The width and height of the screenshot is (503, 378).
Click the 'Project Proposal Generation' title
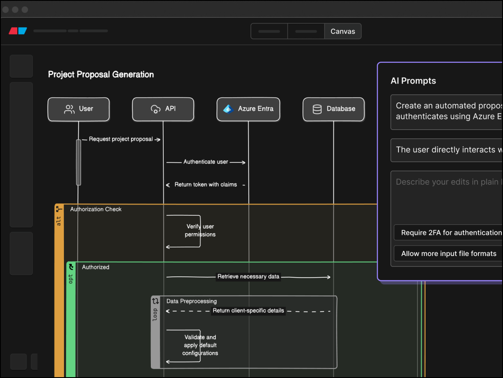(x=101, y=74)
